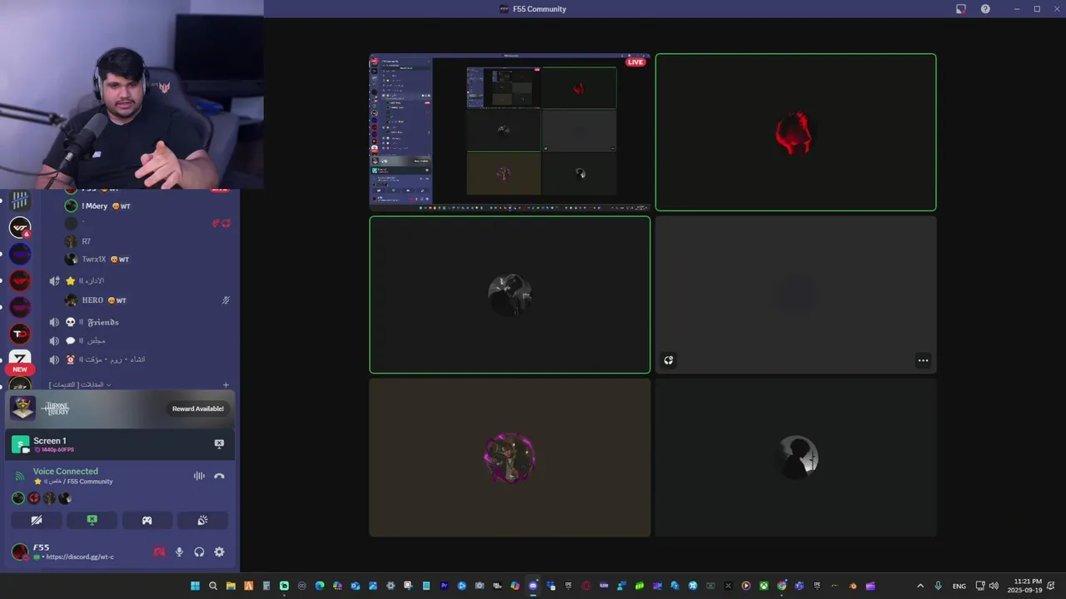The height and width of the screenshot is (599, 1066).
Task: Start an activity with the gamepad button
Action: tap(147, 520)
